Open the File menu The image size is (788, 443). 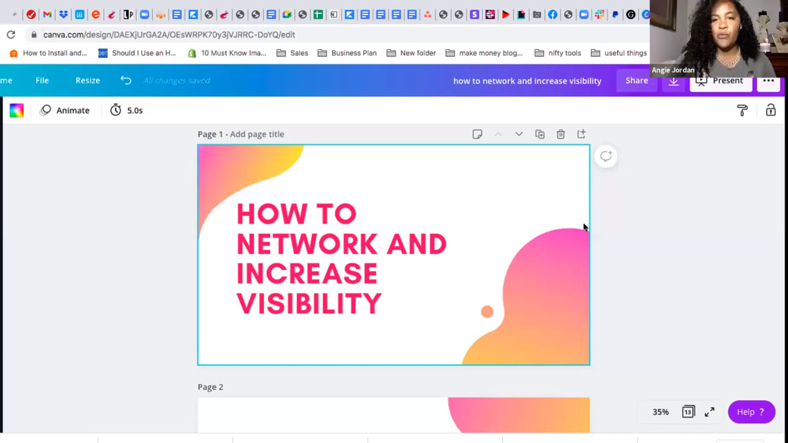tap(41, 80)
